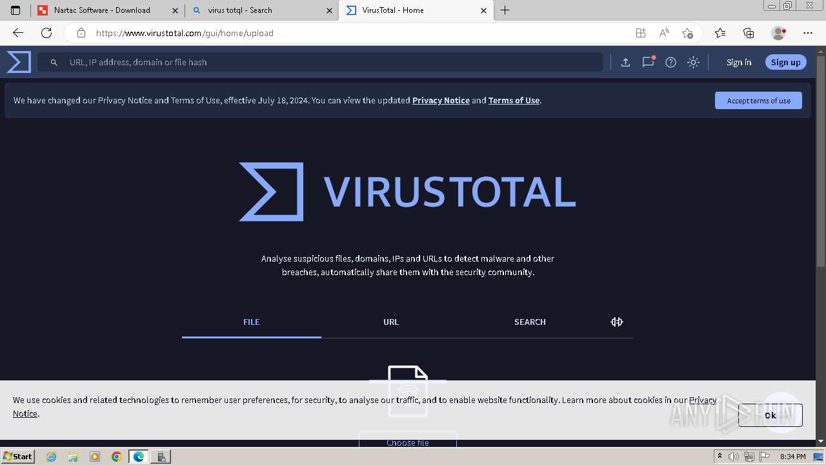Focus the URL, IP address, domain search field

pos(320,62)
